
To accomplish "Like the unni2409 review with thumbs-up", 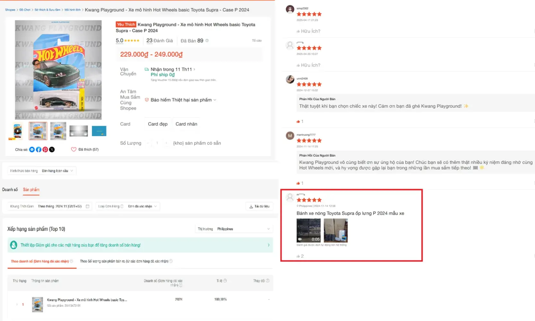I will click(x=298, y=122).
